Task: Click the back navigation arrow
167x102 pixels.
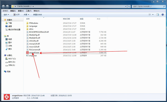Action: click(3, 7)
